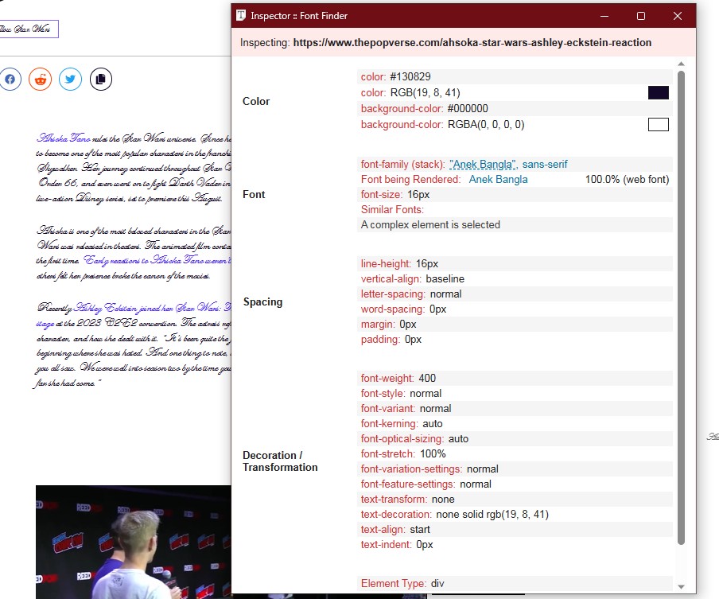Select the text-transform none row
This screenshot has width=719, height=599.
click(515, 500)
